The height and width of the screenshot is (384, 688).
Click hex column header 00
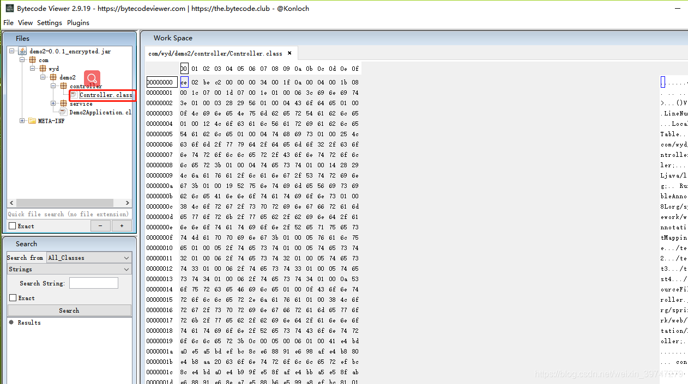coord(184,69)
